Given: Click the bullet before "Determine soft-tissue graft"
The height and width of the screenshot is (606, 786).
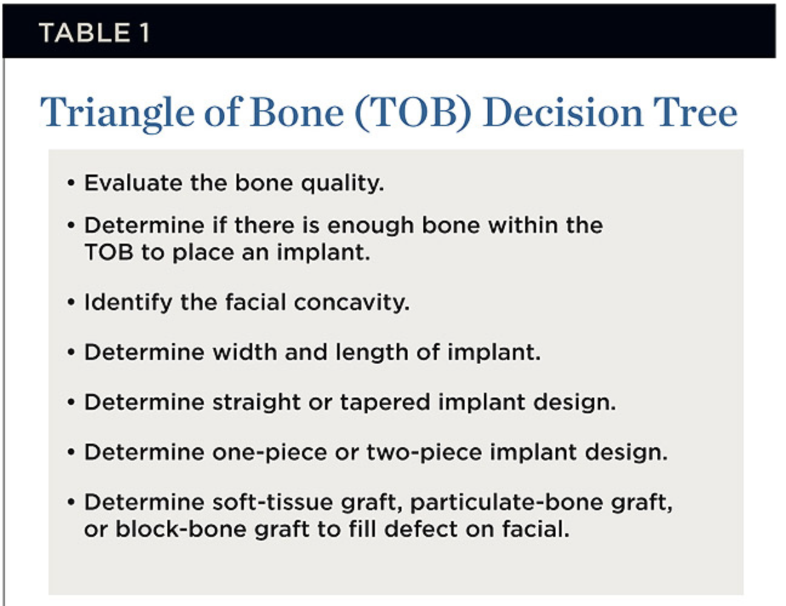Looking at the screenshot, I should [72, 502].
